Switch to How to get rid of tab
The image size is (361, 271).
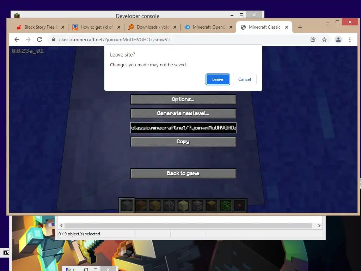click(96, 27)
